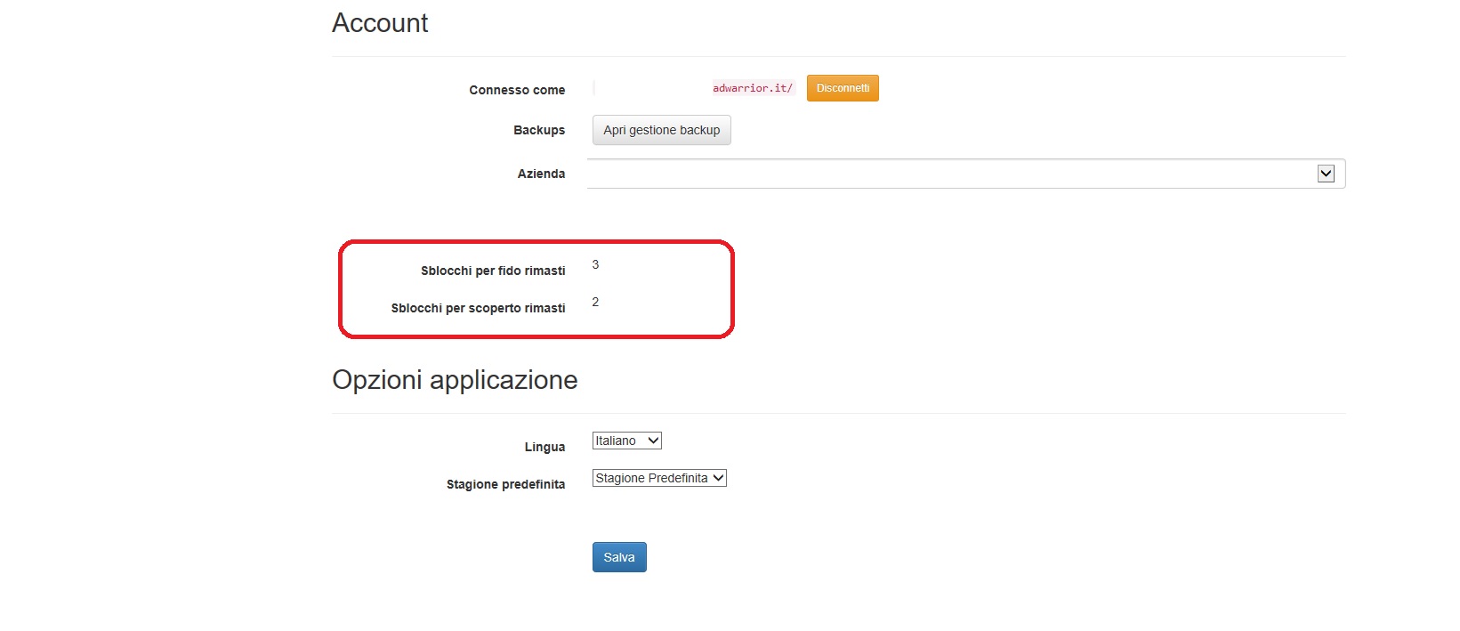Open backup management with Apri gestione backup
The height and width of the screenshot is (631, 1460).
click(x=661, y=130)
